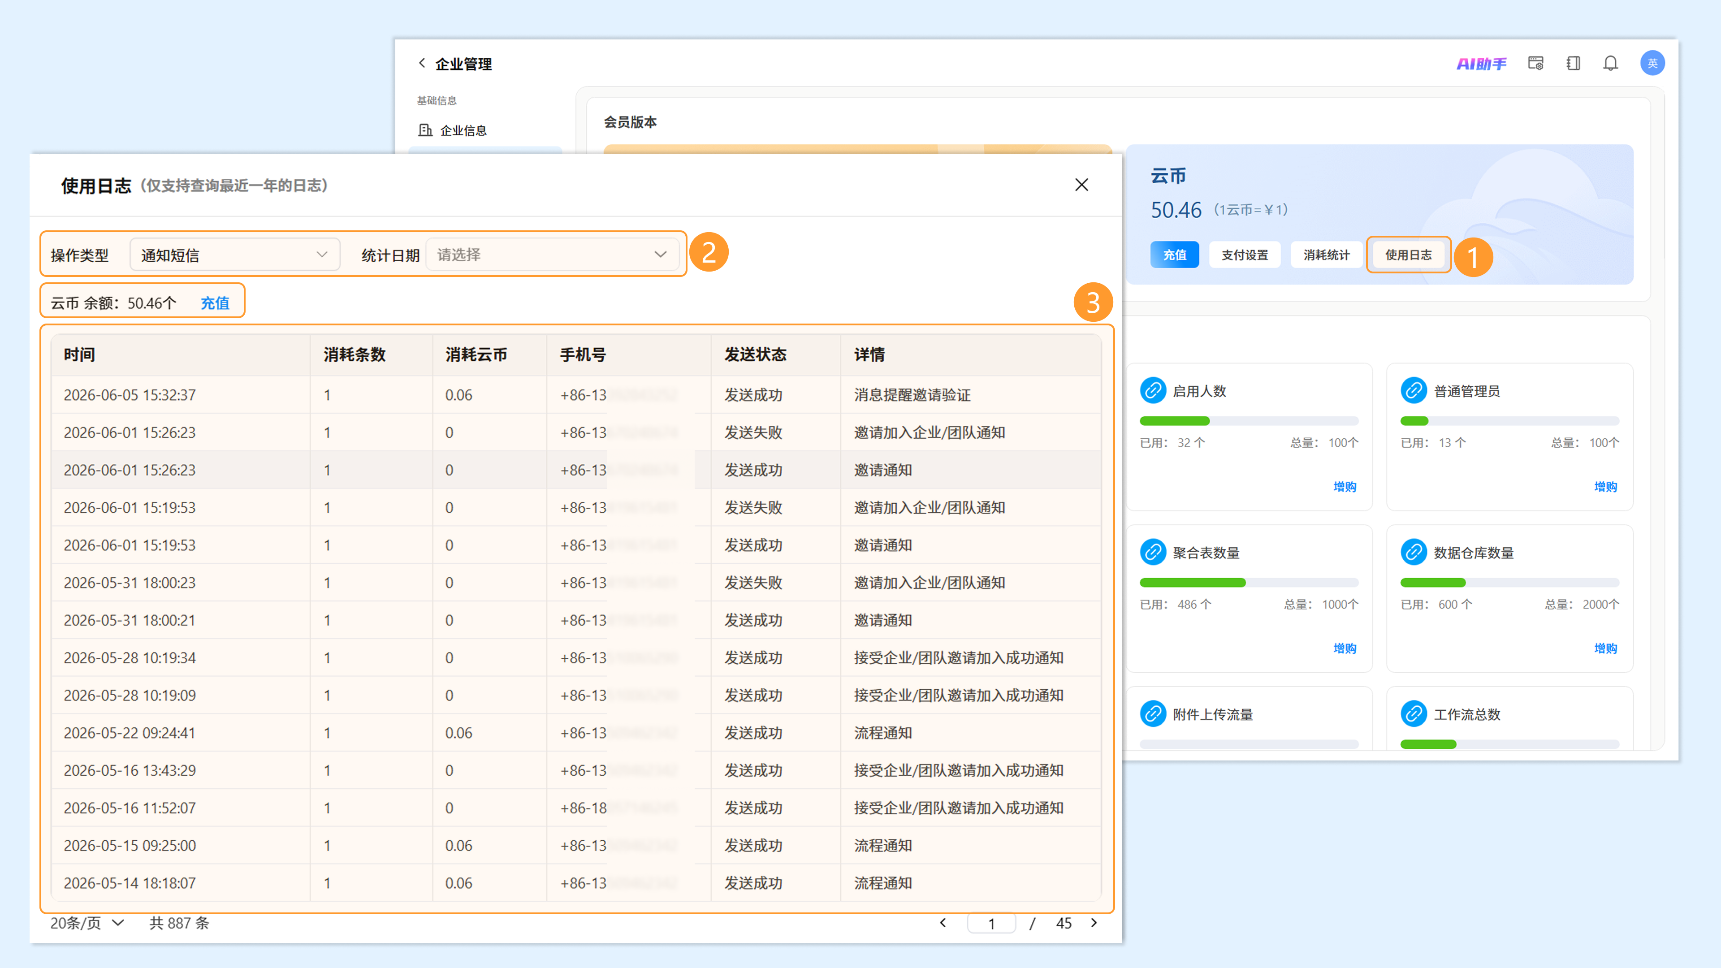
Task: Click the 50.46 云币 balance value
Action: [x=1176, y=211]
